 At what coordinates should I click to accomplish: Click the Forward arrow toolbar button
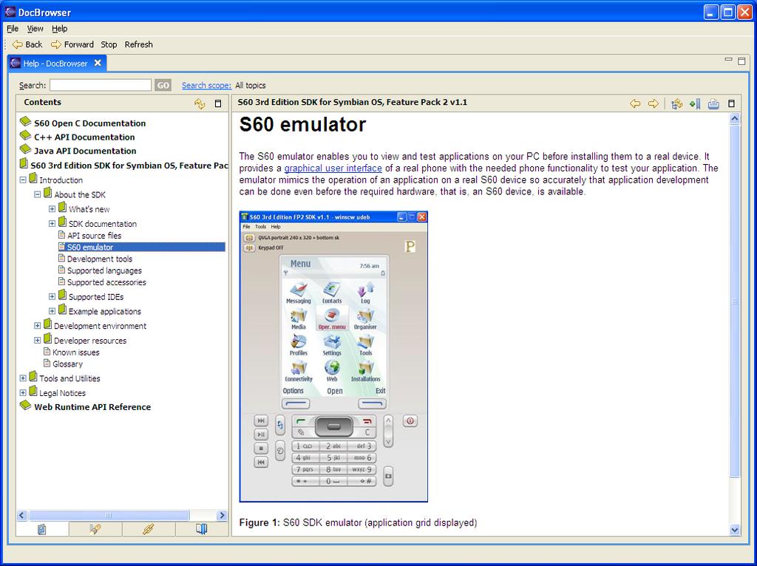click(72, 44)
